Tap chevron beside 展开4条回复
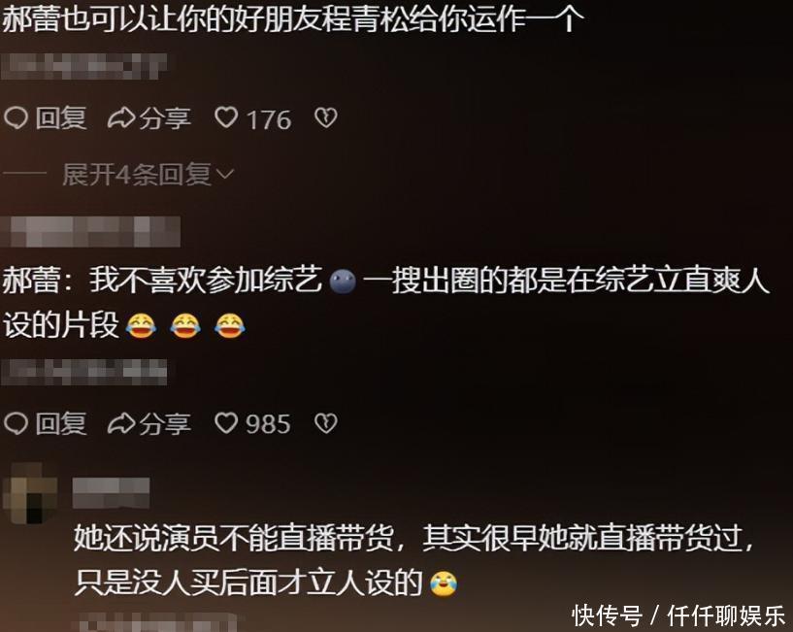This screenshot has width=793, height=632. (x=225, y=175)
